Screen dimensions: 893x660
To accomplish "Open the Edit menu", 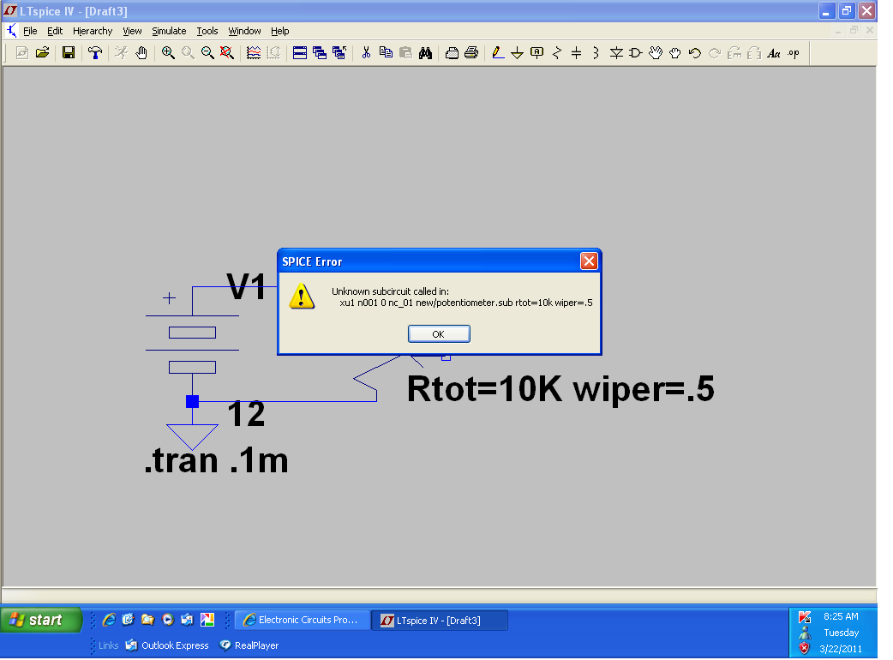I will pos(55,31).
